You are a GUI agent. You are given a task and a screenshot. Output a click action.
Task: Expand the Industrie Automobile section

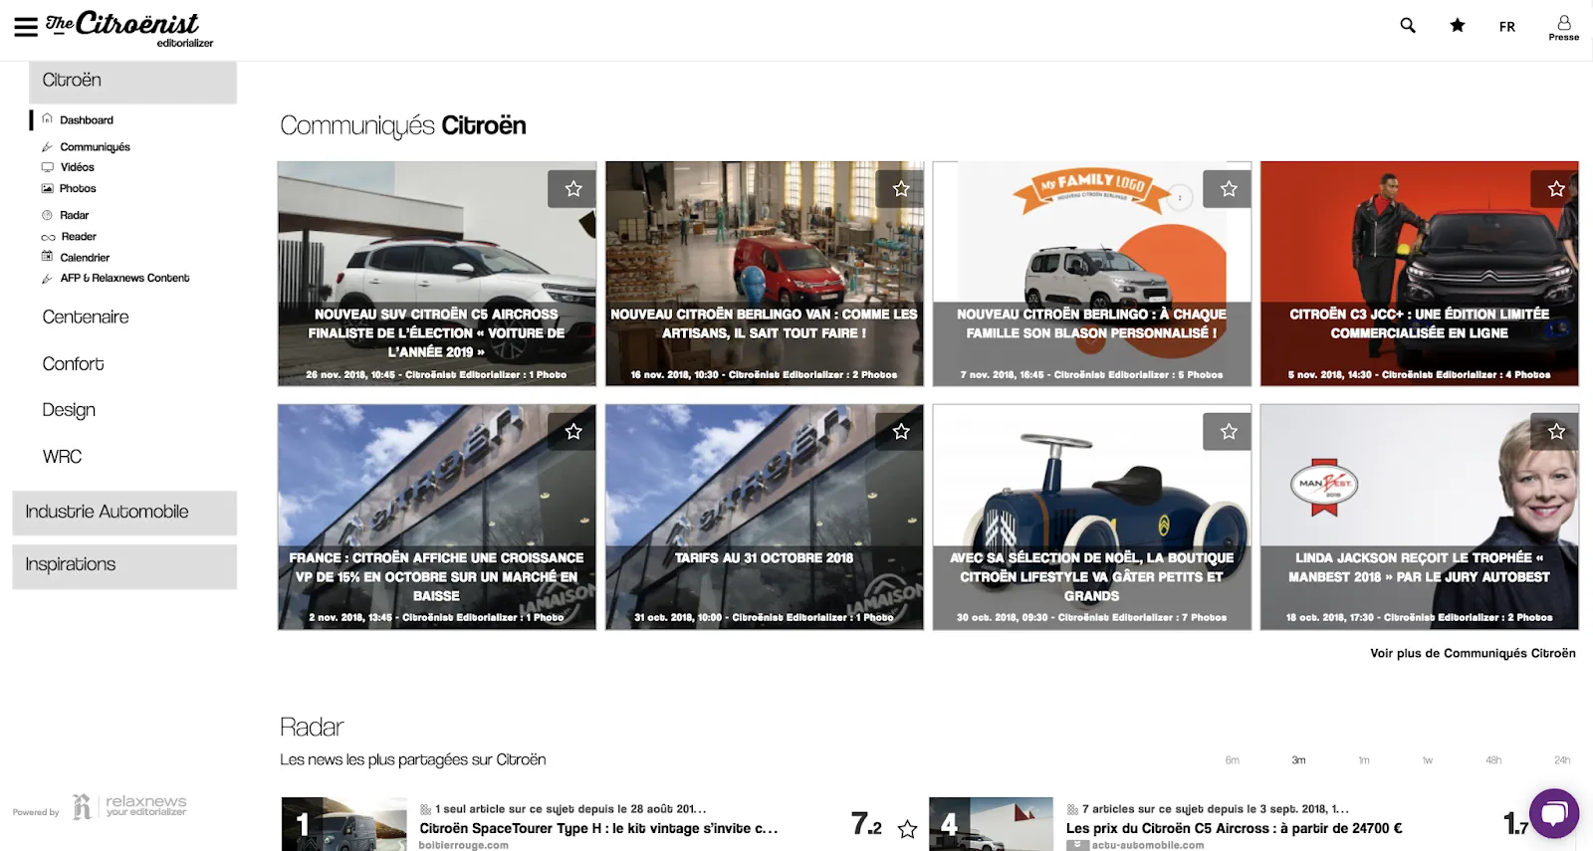tap(124, 512)
